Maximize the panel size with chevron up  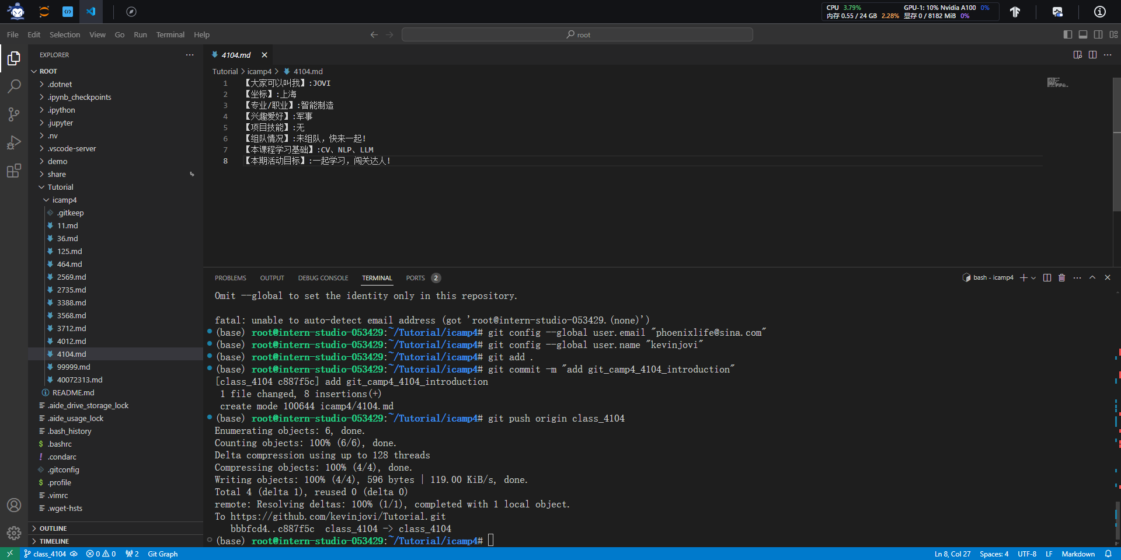click(1092, 278)
